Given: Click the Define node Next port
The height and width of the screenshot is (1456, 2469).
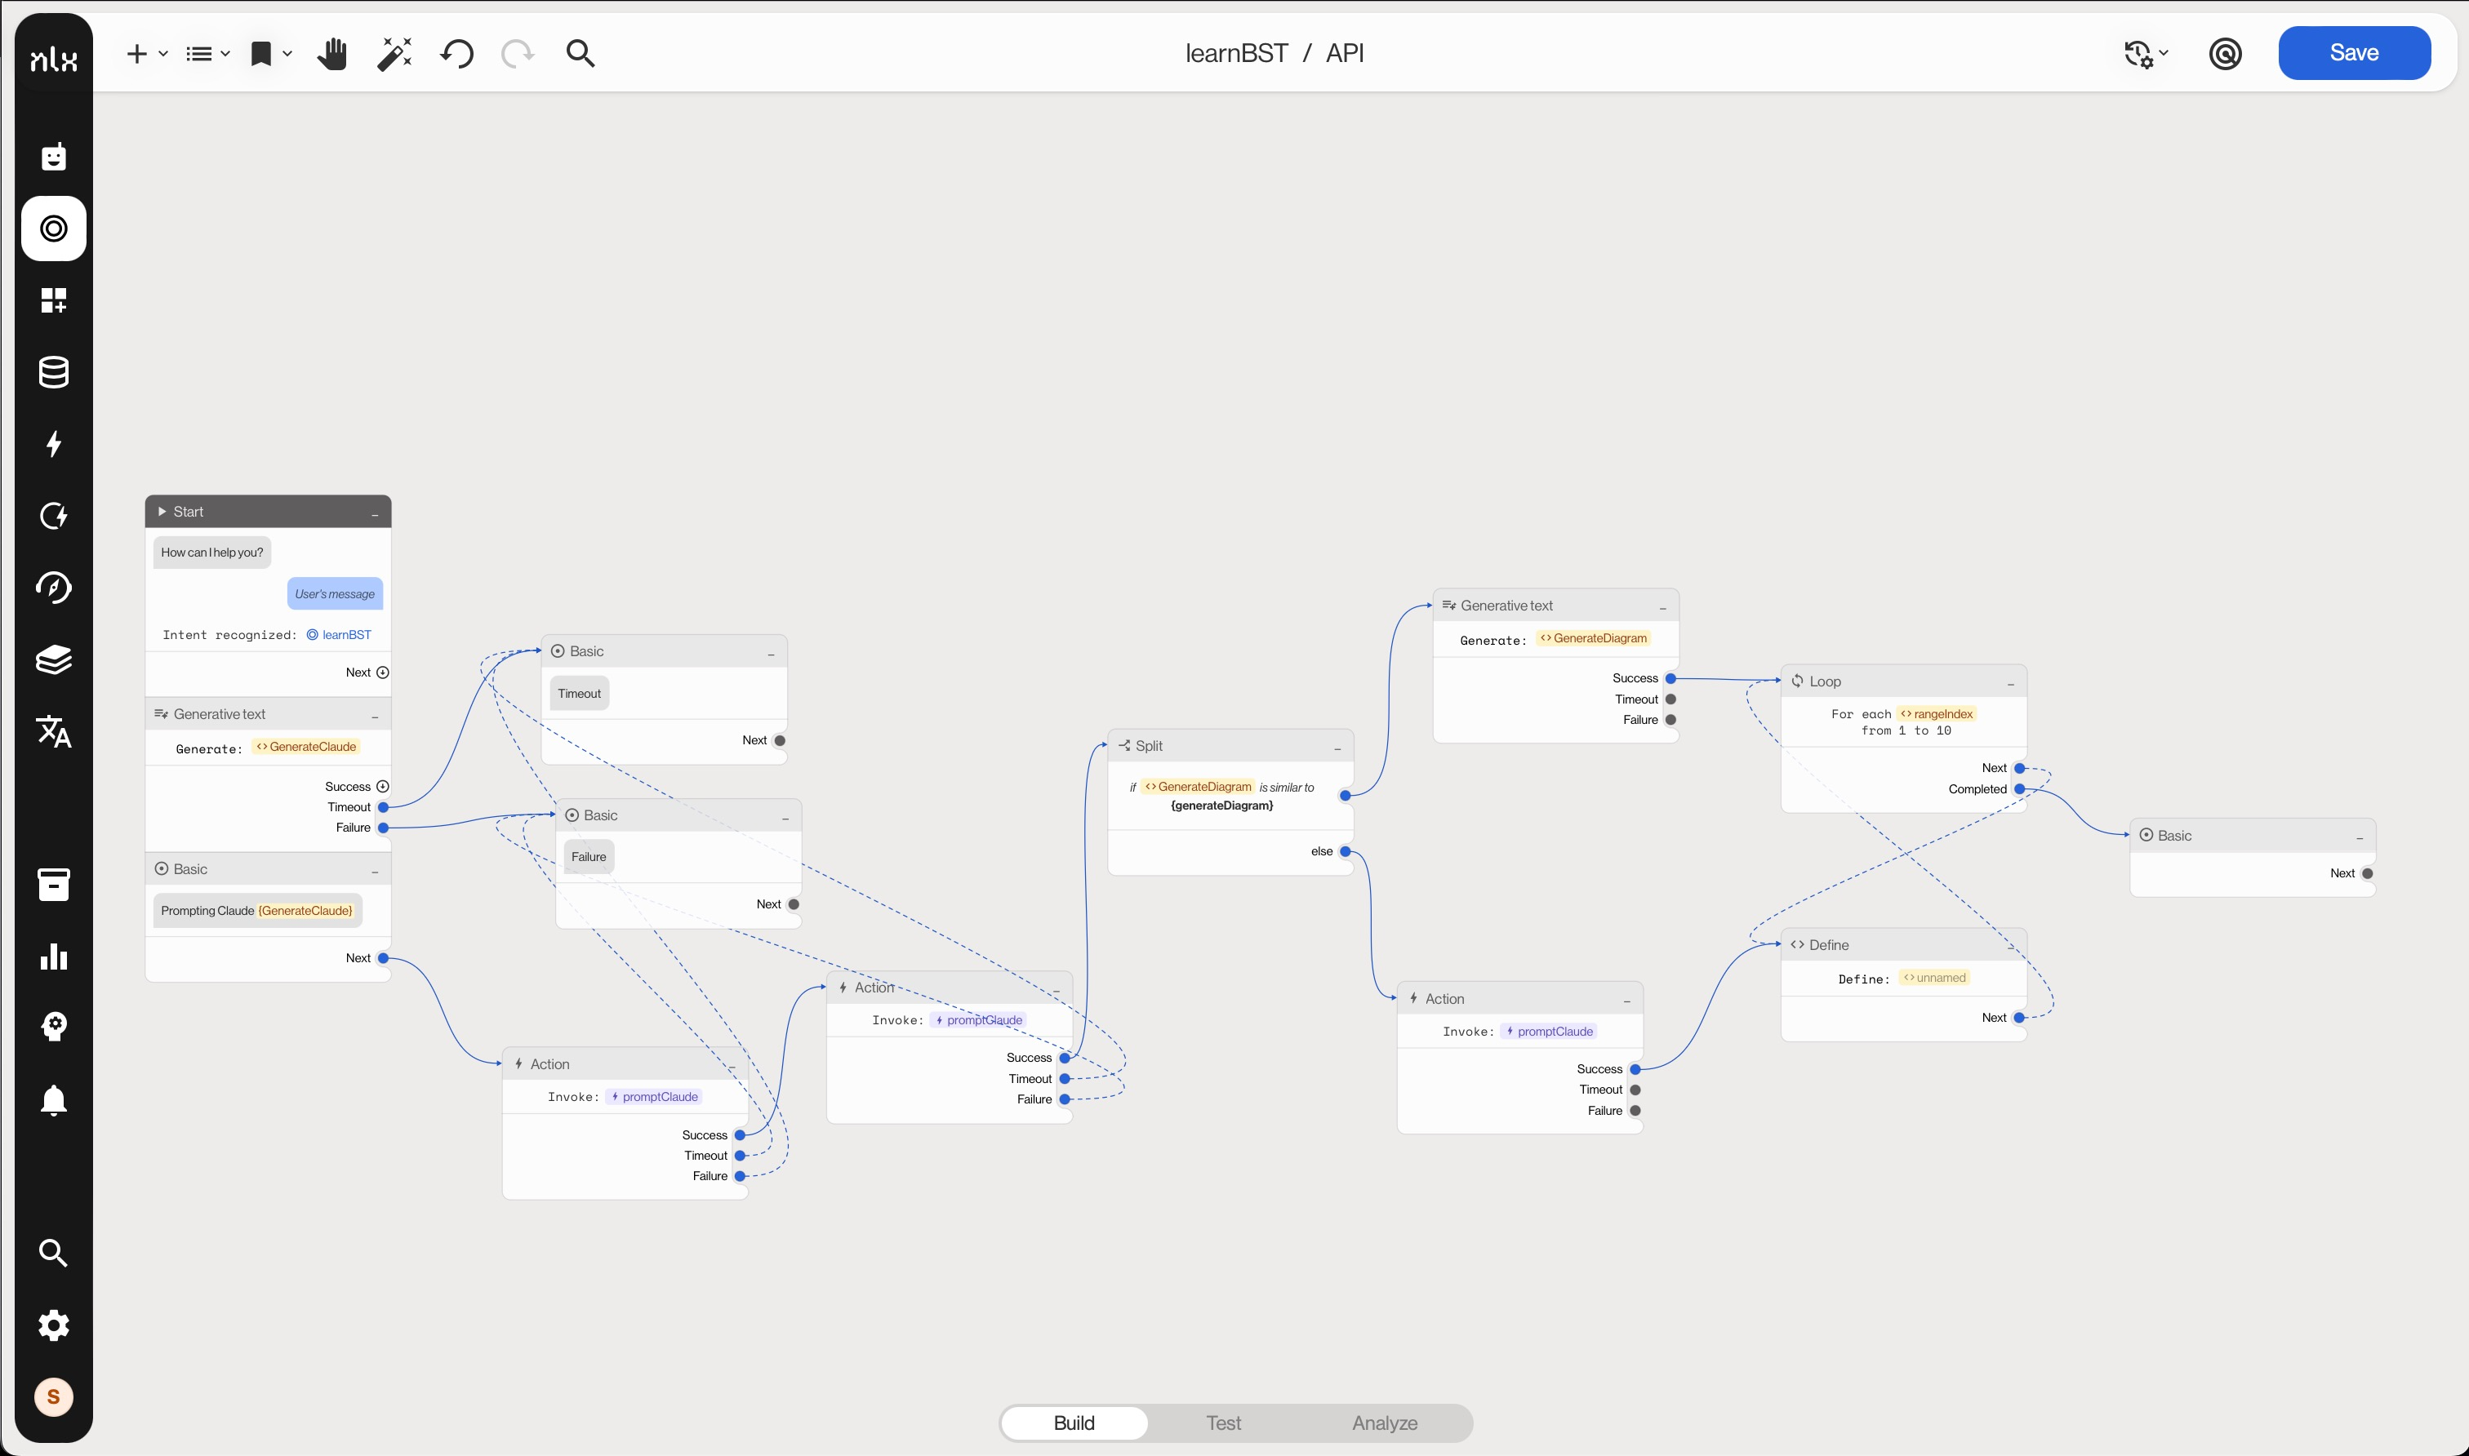Looking at the screenshot, I should click(x=2018, y=1018).
